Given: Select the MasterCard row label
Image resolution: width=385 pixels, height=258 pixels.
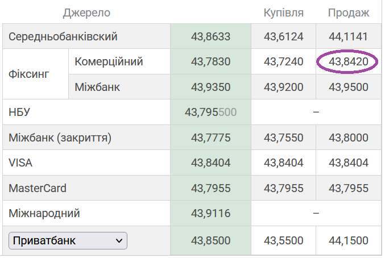Looking at the screenshot, I should [x=38, y=188].
